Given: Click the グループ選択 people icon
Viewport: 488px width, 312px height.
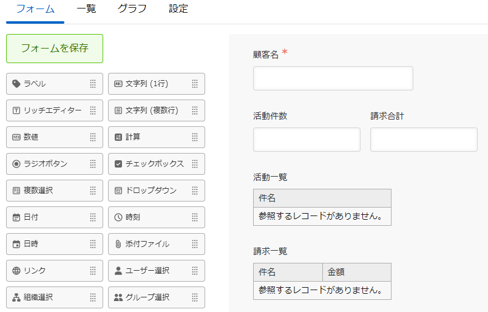Looking at the screenshot, I should (x=118, y=297).
